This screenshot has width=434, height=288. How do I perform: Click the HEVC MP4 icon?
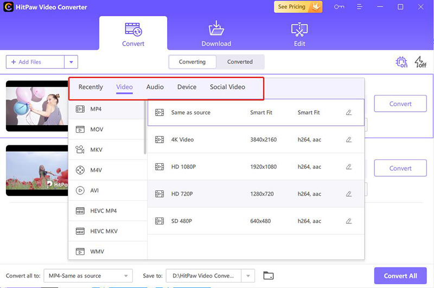click(x=80, y=211)
